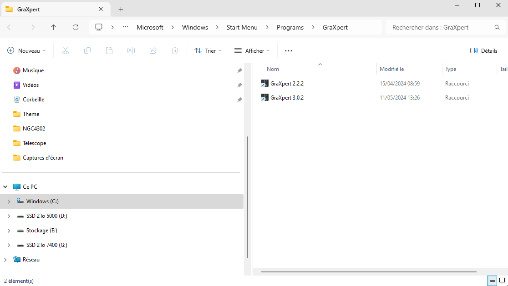This screenshot has height=286, width=508.
Task: Open the Telescope folder in sidebar
Action: 34,143
